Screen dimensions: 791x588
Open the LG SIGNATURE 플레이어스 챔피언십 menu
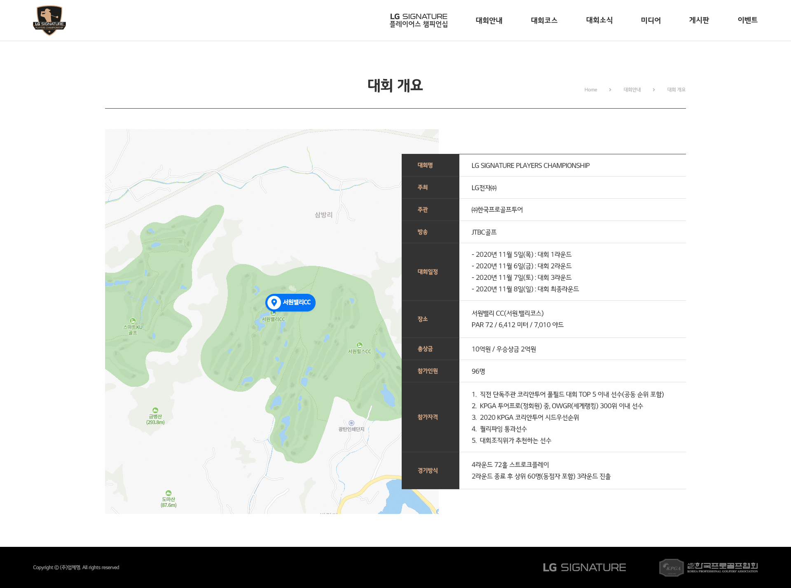tap(419, 20)
